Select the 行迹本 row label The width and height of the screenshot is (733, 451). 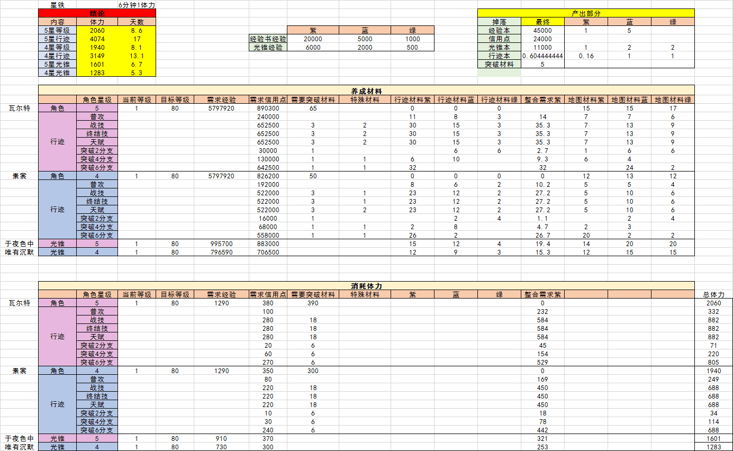[499, 56]
